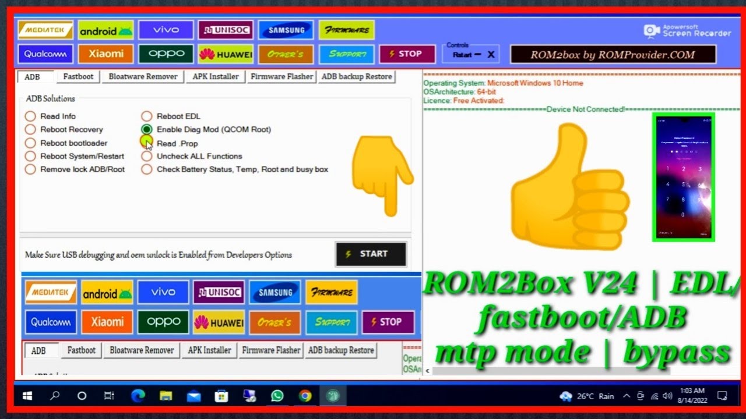Open Microsoft Store from the taskbar

pos(221,396)
